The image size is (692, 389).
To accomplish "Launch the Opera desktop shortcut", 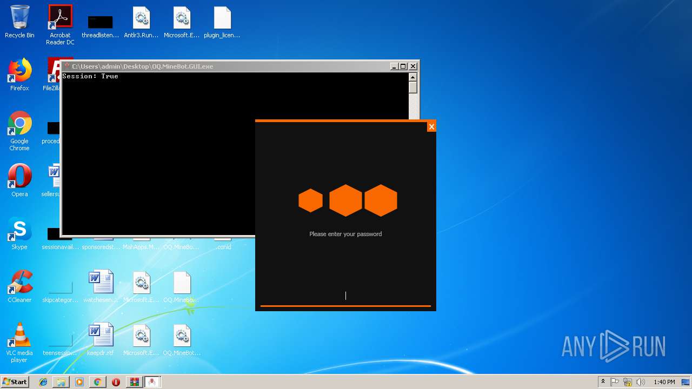I will 19,180.
